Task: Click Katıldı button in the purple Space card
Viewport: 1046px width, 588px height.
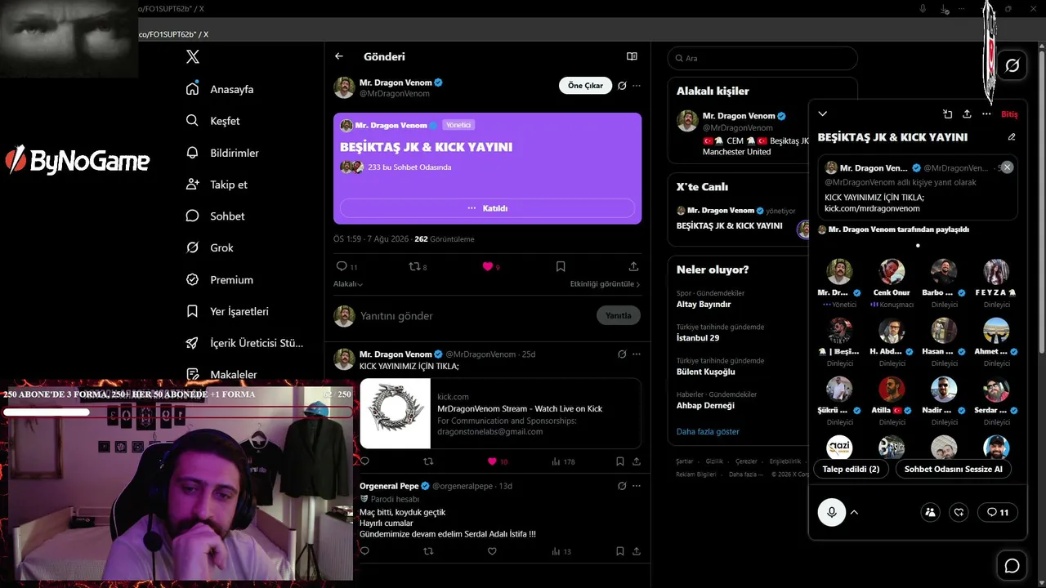Action: pos(487,208)
